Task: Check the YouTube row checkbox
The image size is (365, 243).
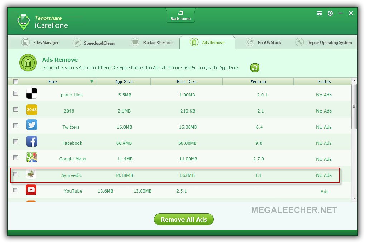Action: point(16,190)
